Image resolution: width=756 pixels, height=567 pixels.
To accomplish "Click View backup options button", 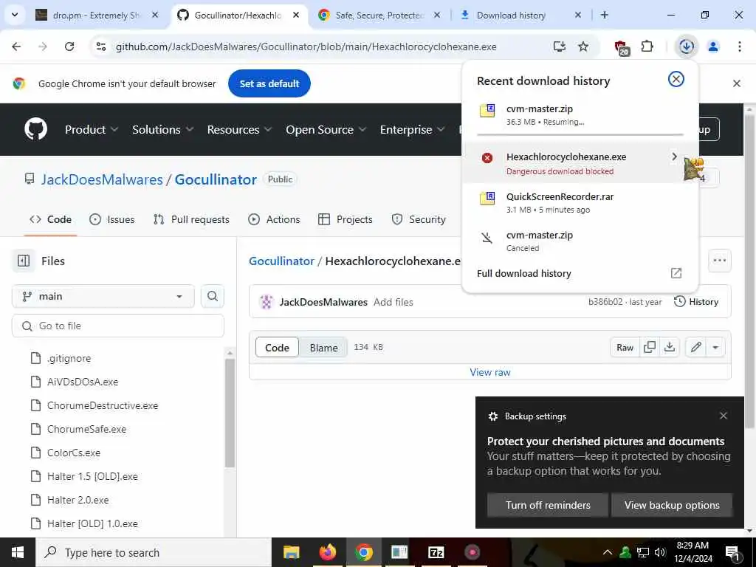I will pos(672,505).
